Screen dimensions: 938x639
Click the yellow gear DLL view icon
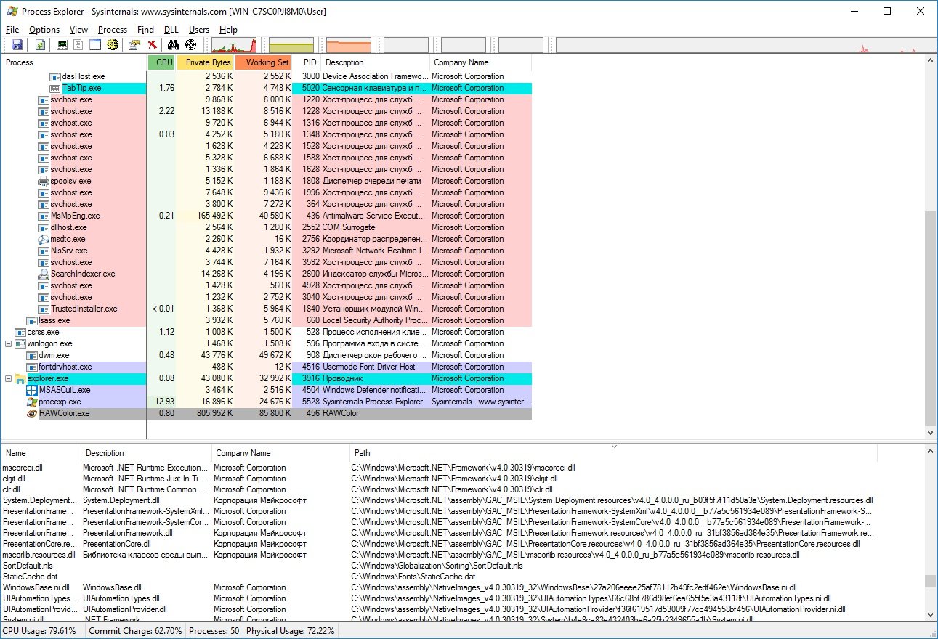[113, 45]
